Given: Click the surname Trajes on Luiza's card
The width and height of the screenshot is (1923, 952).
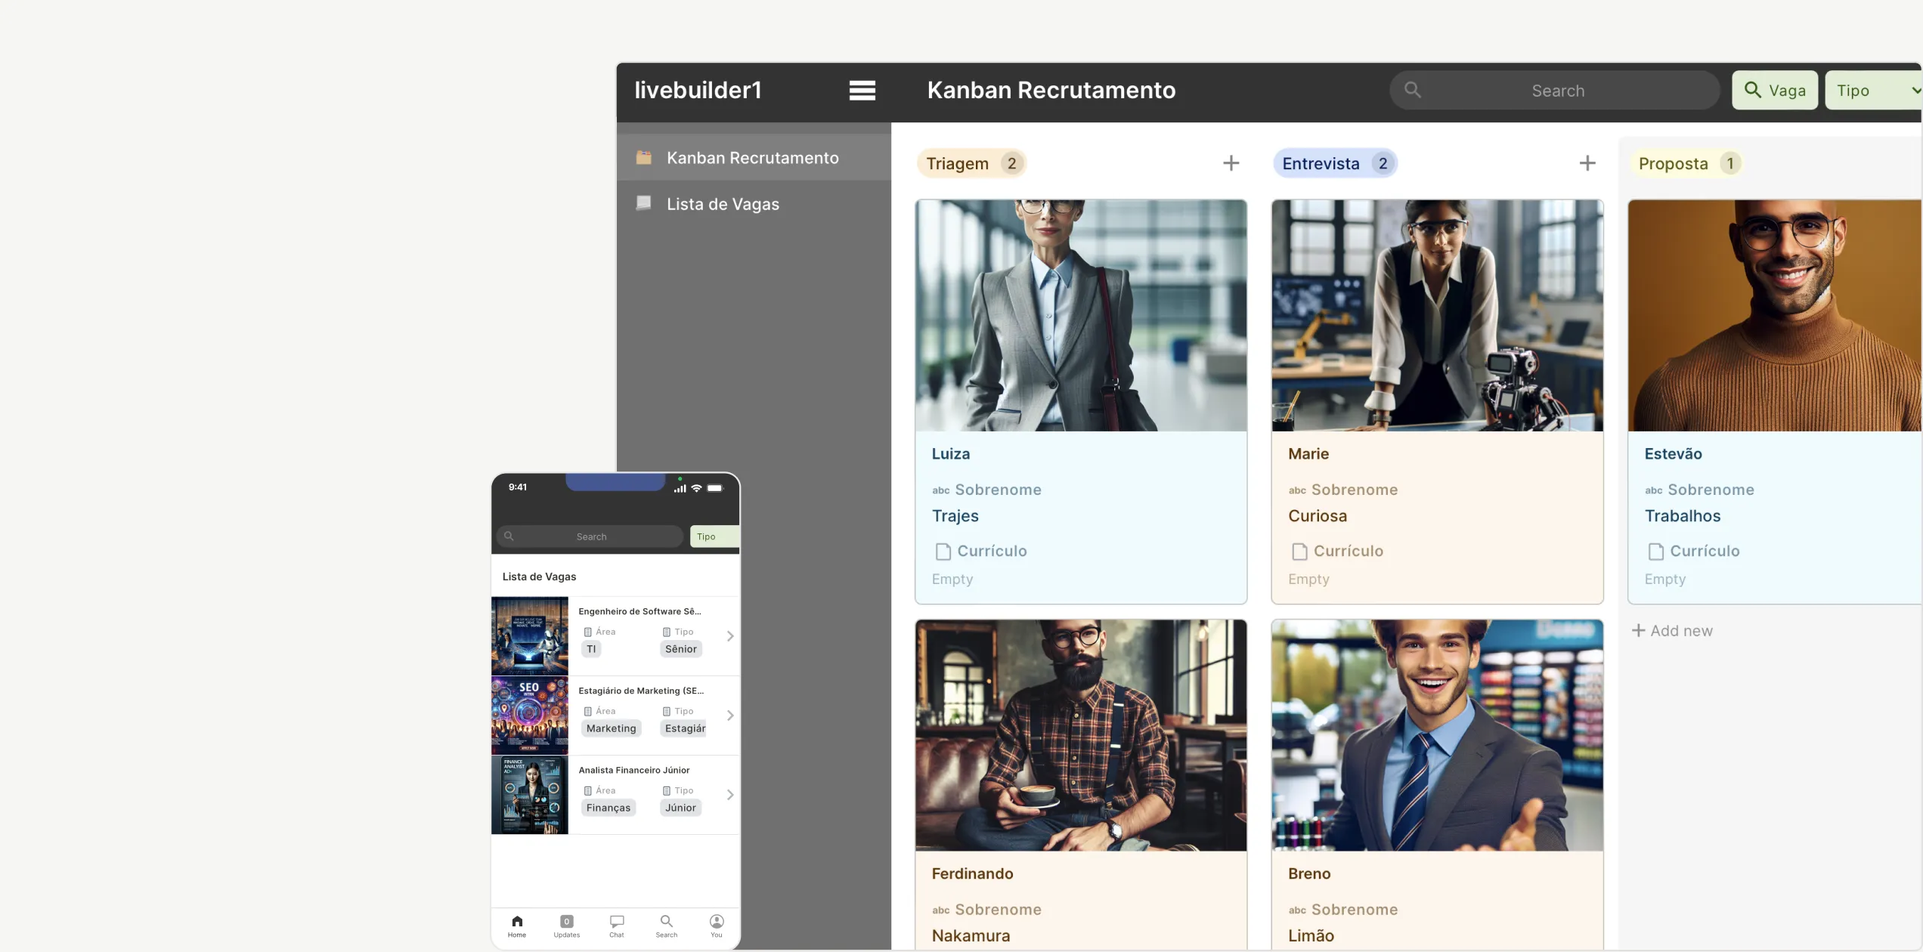Looking at the screenshot, I should [955, 516].
